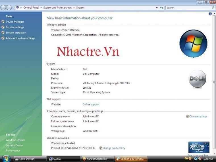The width and height of the screenshot is (216, 162).
Task: Click the Advanced system settings shield icon
Action: [x=3, y=38]
